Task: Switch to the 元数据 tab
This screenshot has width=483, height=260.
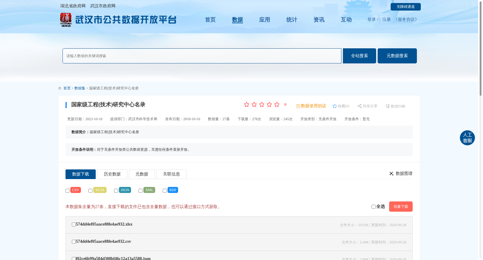Action: tap(142, 174)
